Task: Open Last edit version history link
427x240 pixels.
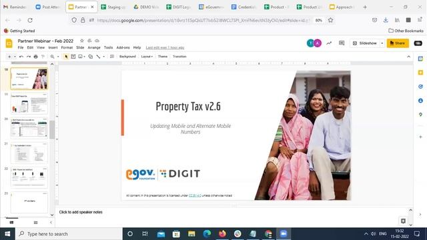Action: pos(165,47)
